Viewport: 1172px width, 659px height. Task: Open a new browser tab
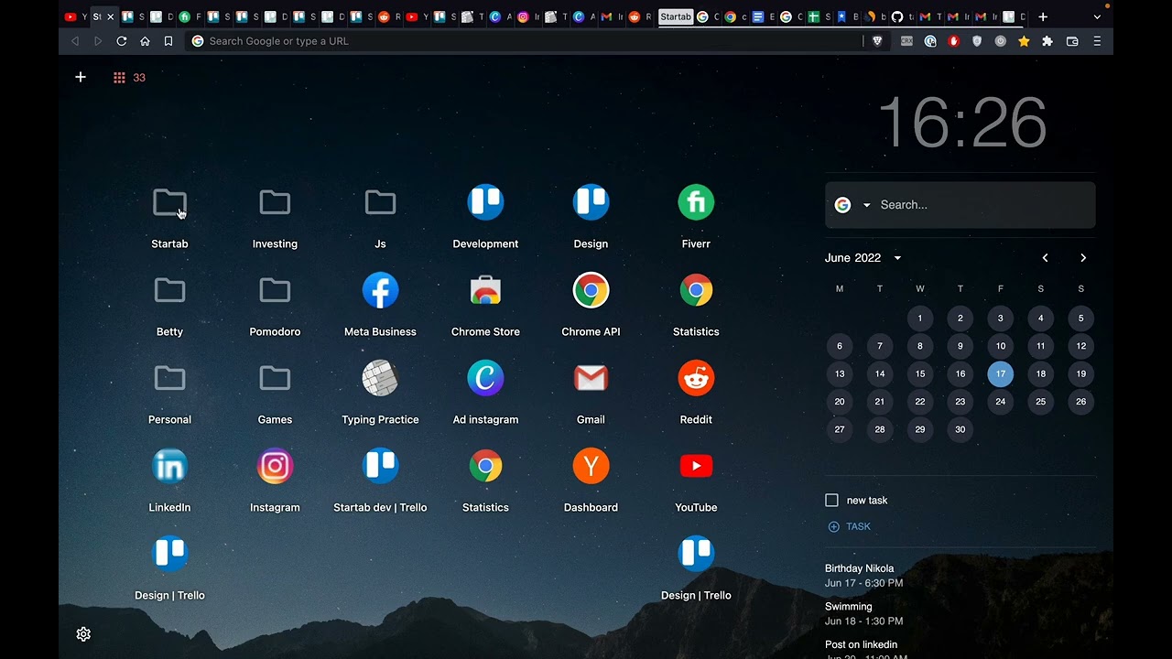(x=1043, y=16)
